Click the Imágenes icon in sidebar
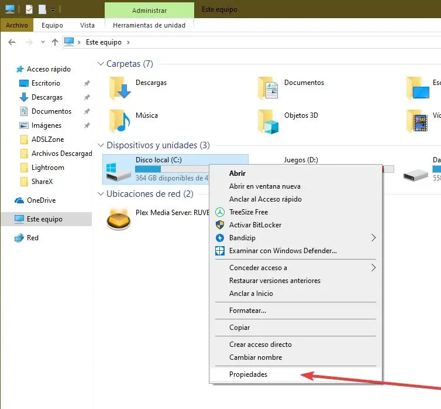Image resolution: width=441 pixels, height=409 pixels. 24,125
